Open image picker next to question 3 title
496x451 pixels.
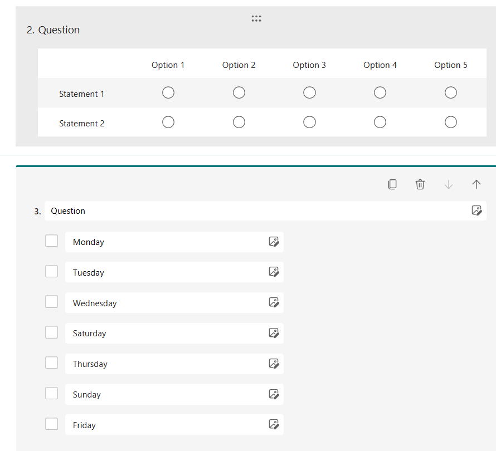(x=477, y=210)
